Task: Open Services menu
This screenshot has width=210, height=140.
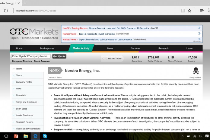Action: [x=135, y=48]
